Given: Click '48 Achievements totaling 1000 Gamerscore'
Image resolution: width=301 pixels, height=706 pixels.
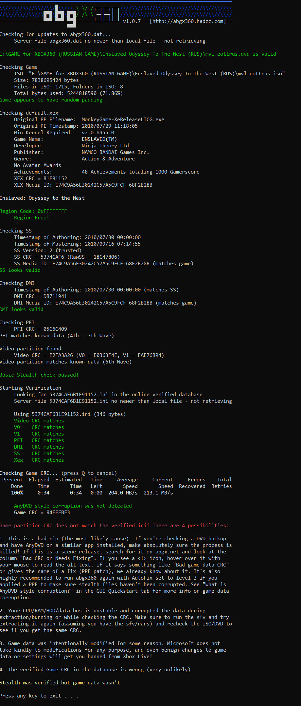Looking at the screenshot, I should pyautogui.click(x=141, y=172).
